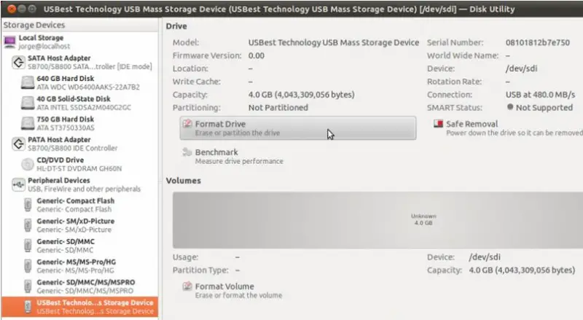This screenshot has width=583, height=320.
Task: Select the 40 GB Solid-State Disk entry
Action: [79, 103]
